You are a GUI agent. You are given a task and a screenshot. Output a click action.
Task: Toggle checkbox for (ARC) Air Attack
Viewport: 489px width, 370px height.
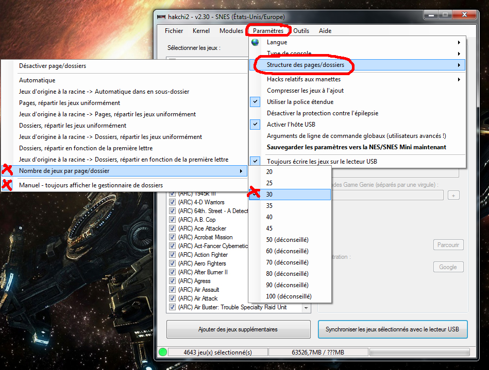[x=172, y=298]
